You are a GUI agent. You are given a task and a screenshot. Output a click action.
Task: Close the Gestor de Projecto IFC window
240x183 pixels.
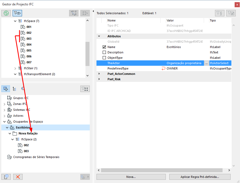pos(237,5)
